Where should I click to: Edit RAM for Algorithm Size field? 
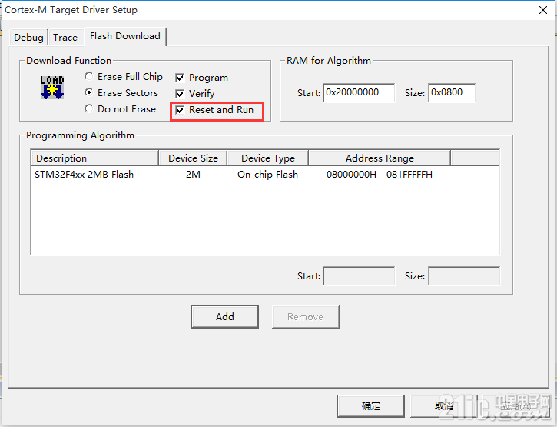coord(452,93)
